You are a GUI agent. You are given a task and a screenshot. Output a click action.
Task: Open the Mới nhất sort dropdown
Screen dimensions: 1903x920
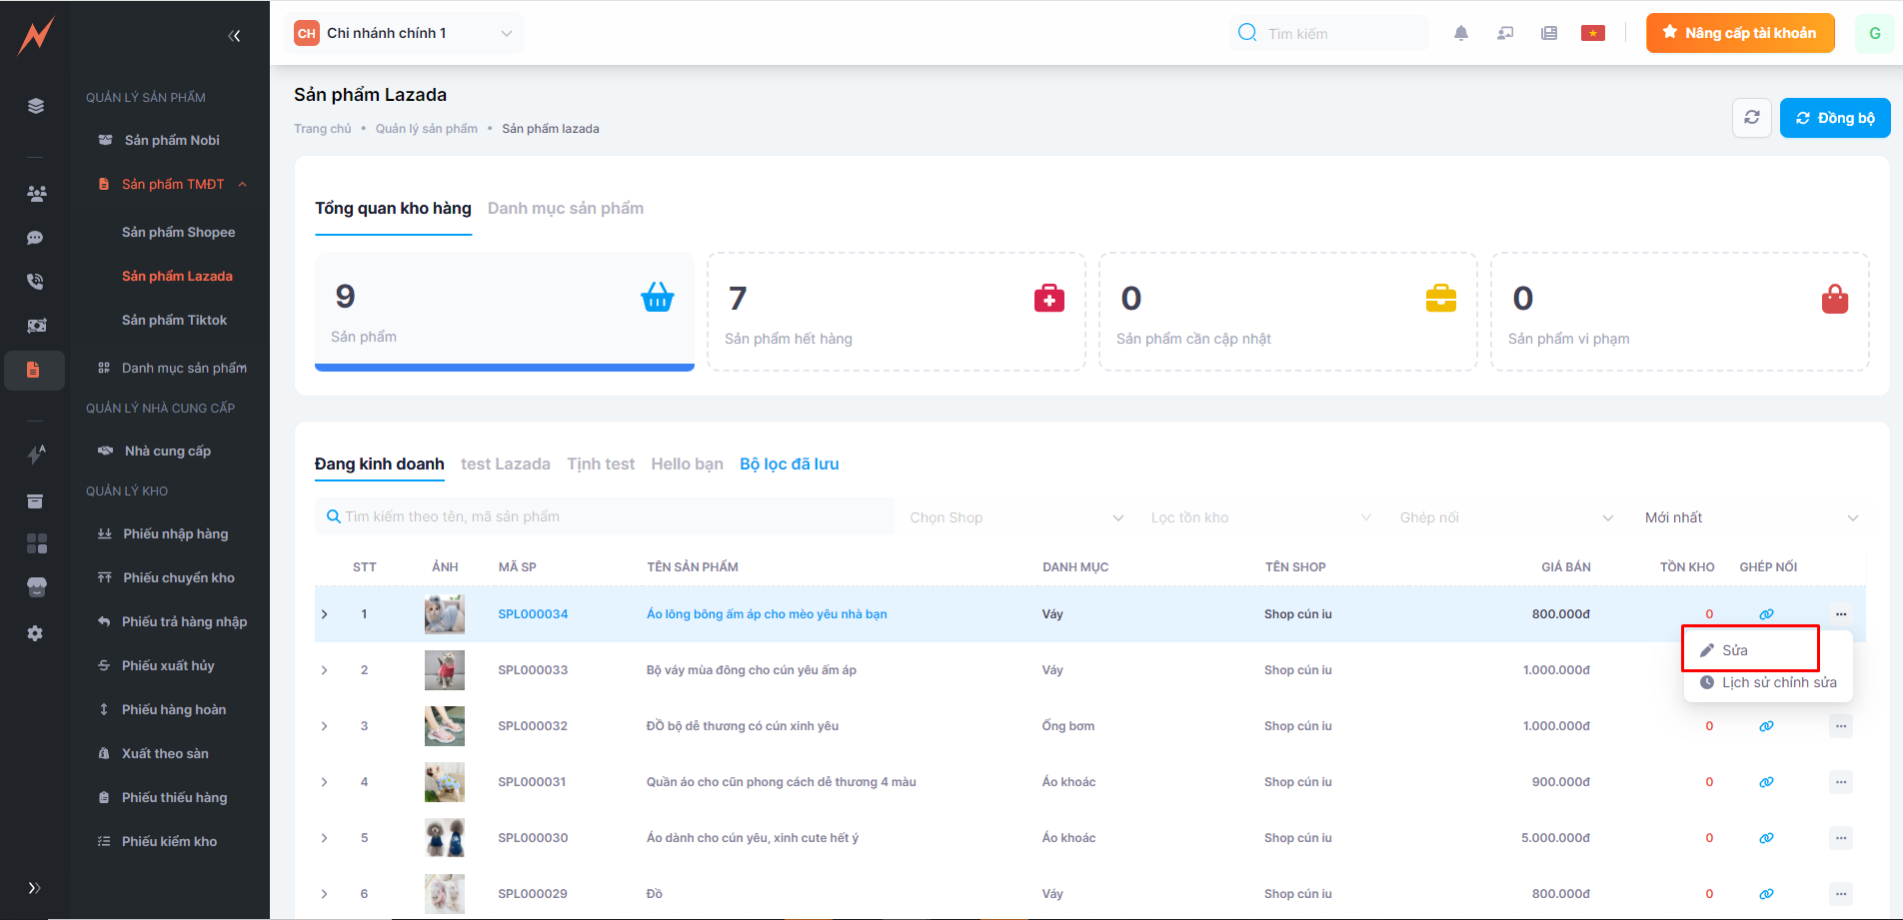[1750, 517]
